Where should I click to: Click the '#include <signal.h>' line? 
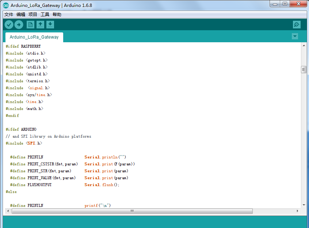pos(28,88)
